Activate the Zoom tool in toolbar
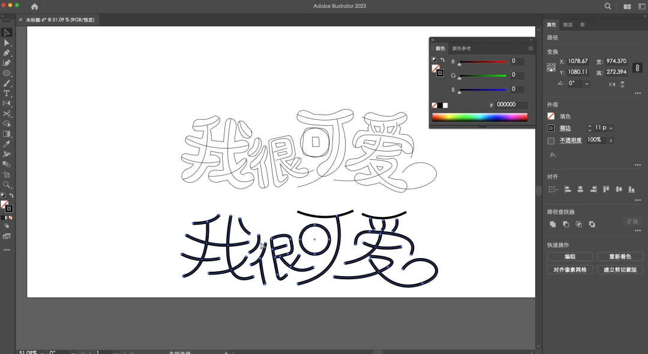The height and width of the screenshot is (354, 648). click(7, 185)
